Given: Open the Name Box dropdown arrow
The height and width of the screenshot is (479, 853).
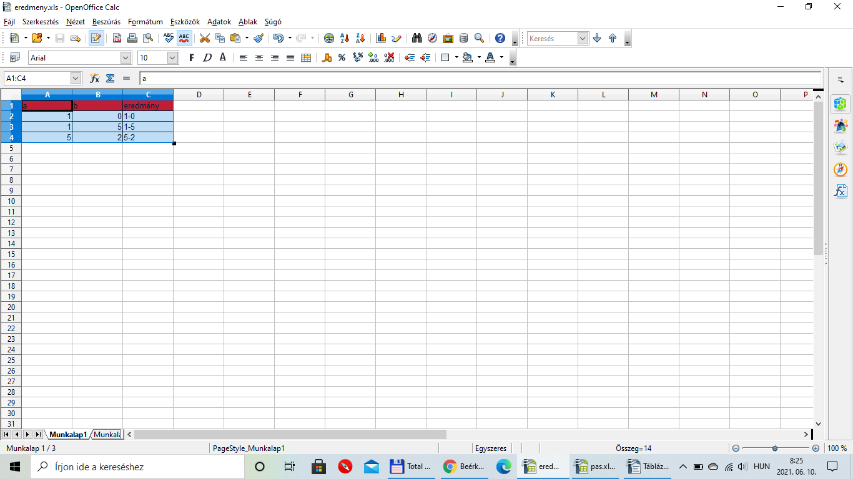Looking at the screenshot, I should click(x=76, y=78).
